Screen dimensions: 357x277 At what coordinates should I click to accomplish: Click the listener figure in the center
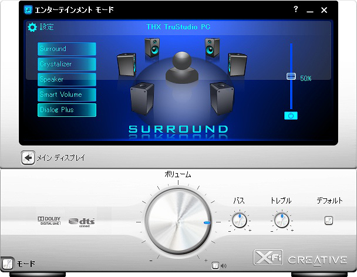tap(182, 67)
